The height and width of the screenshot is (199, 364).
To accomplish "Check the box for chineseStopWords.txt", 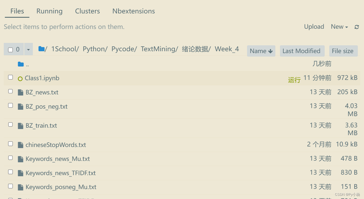I will point(11,144).
